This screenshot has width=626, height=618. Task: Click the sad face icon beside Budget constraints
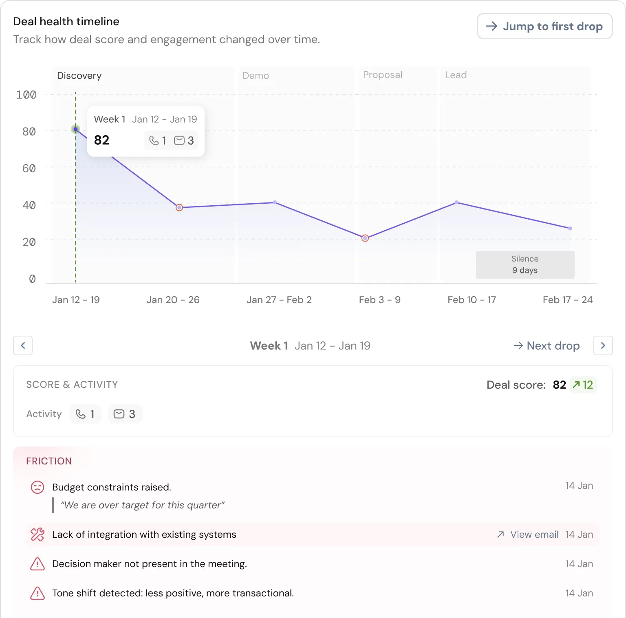coord(37,487)
